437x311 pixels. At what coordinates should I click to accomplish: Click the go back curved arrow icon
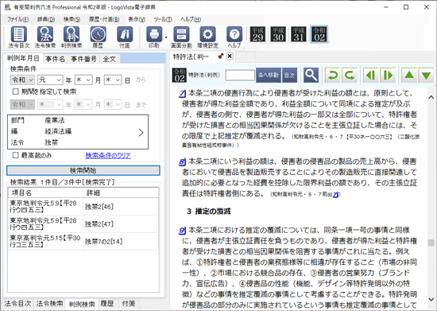pyautogui.click(x=332, y=75)
